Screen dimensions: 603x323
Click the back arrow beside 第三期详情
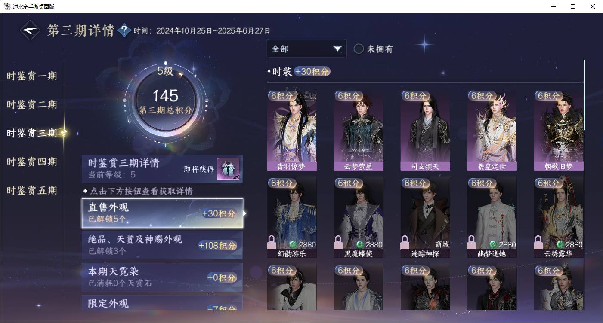tap(30, 30)
